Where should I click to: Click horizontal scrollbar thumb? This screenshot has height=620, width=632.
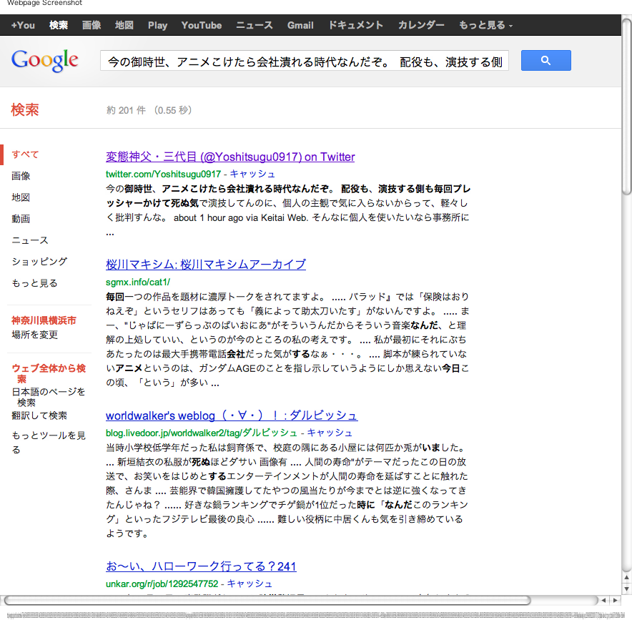pos(267,600)
